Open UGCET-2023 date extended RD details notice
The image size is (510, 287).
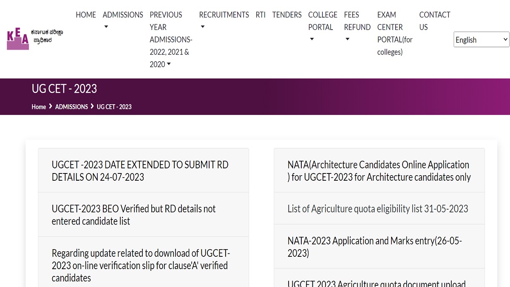click(x=144, y=170)
